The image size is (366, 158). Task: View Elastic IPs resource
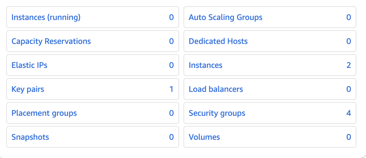(x=29, y=65)
